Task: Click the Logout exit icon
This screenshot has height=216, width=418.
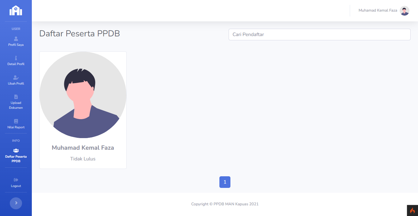Action: pyautogui.click(x=16, y=180)
